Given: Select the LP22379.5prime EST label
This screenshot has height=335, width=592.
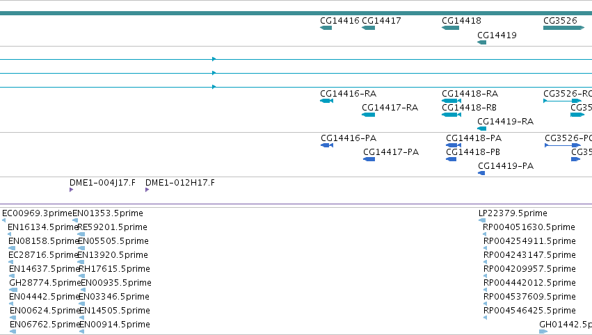Looking at the screenshot, I should pos(513,213).
